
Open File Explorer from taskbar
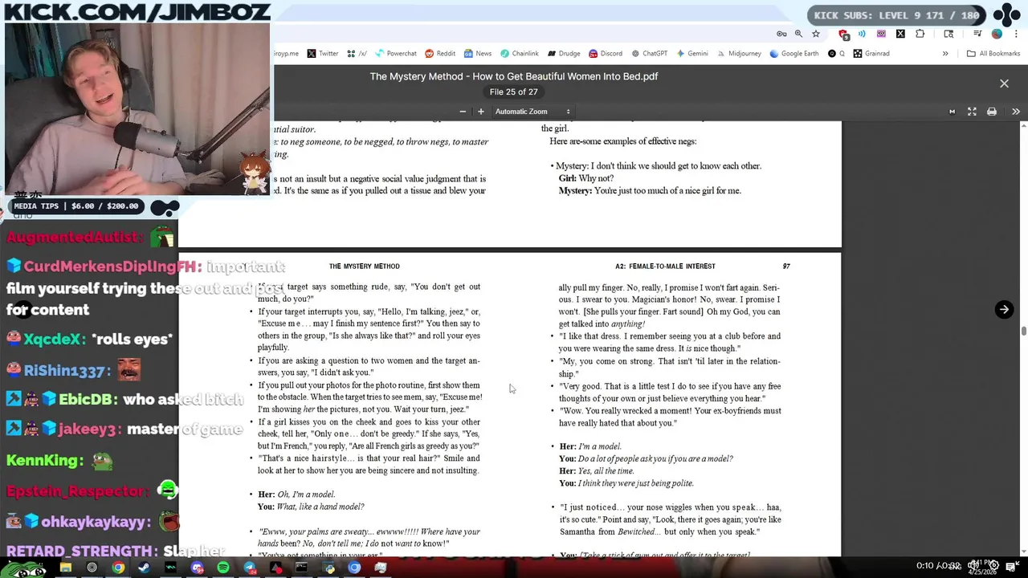click(65, 568)
